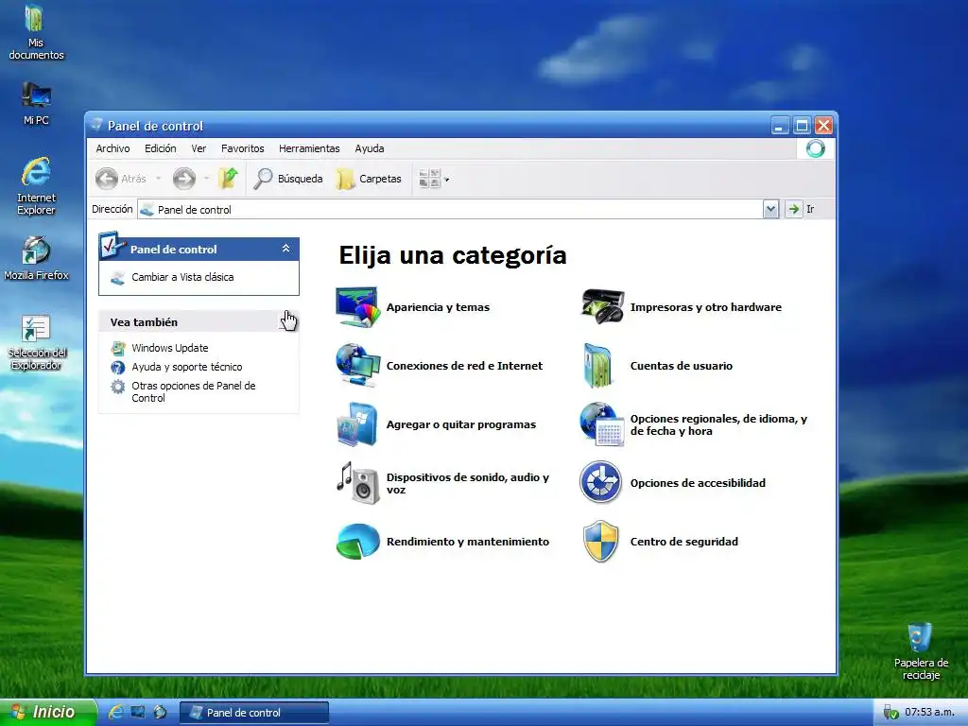Click Impresoras y otro hardware text link
Viewport: 968px width, 726px height.
click(x=705, y=307)
